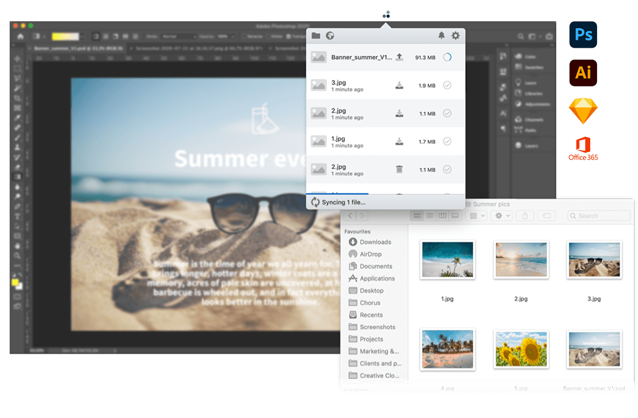Open Downloads in the Finder sidebar
638x418 pixels.
370,242
